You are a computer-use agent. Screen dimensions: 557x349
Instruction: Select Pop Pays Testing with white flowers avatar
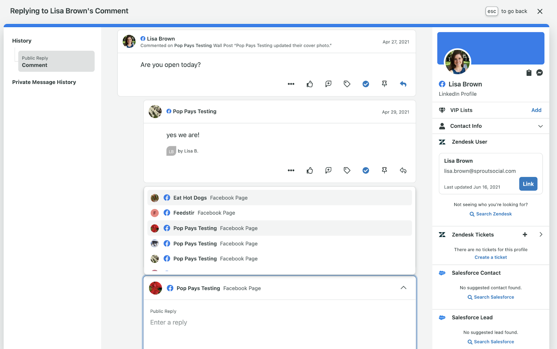(x=280, y=259)
